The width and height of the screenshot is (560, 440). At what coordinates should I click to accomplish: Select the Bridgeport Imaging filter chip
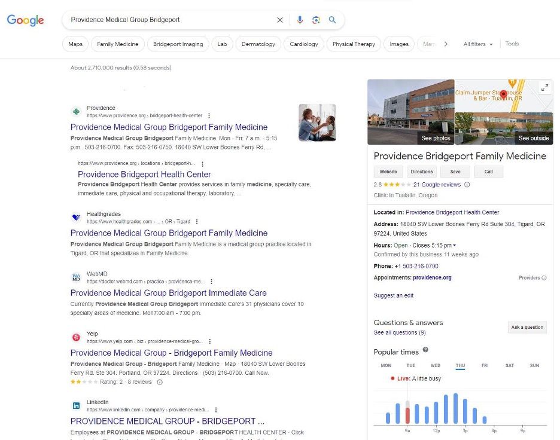pyautogui.click(x=178, y=44)
